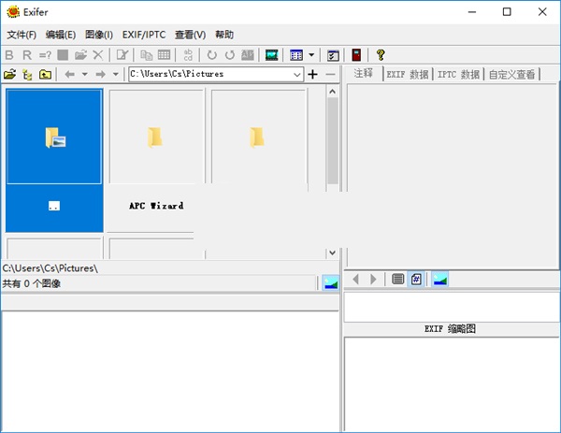Open the back navigation history dropdown arrow
561x433 pixels.
84,74
